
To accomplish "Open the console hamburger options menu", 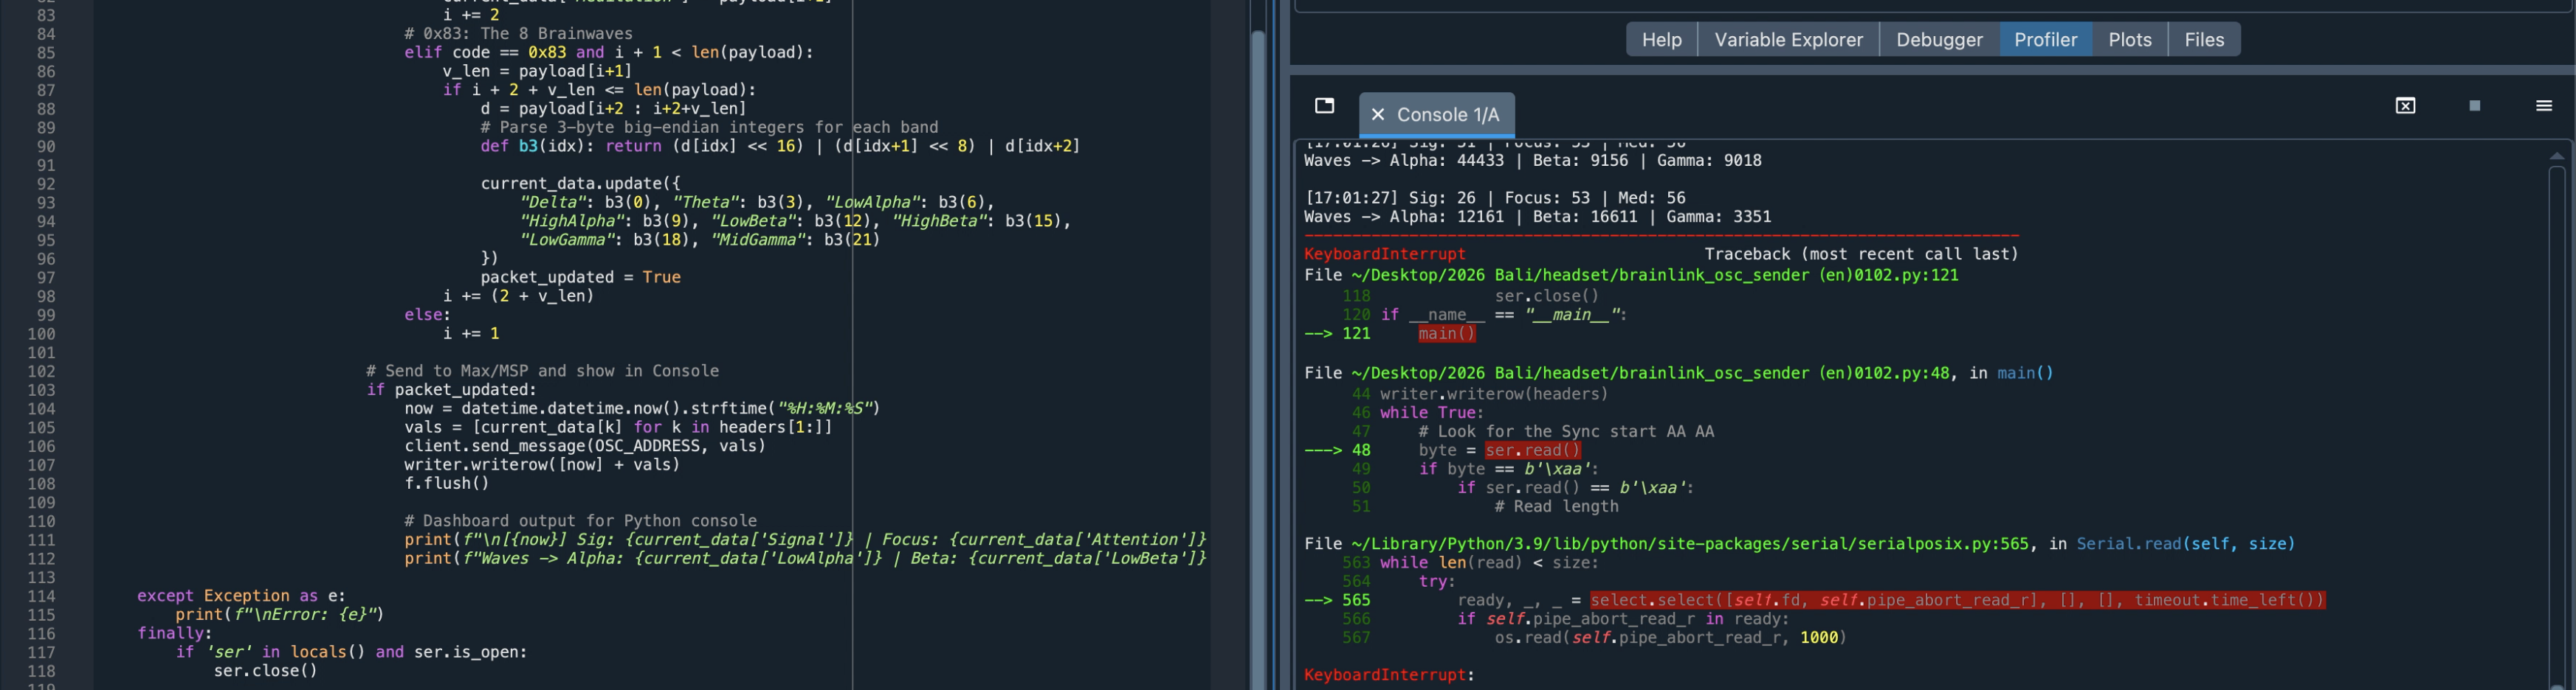I will pyautogui.click(x=2543, y=106).
